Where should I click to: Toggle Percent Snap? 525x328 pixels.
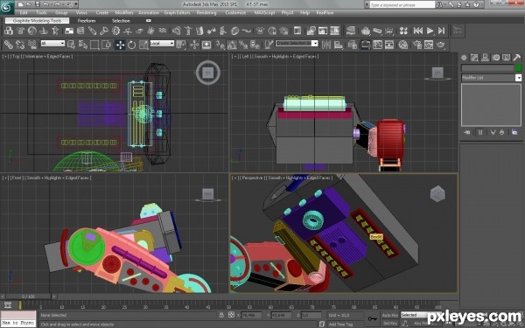click(243, 45)
